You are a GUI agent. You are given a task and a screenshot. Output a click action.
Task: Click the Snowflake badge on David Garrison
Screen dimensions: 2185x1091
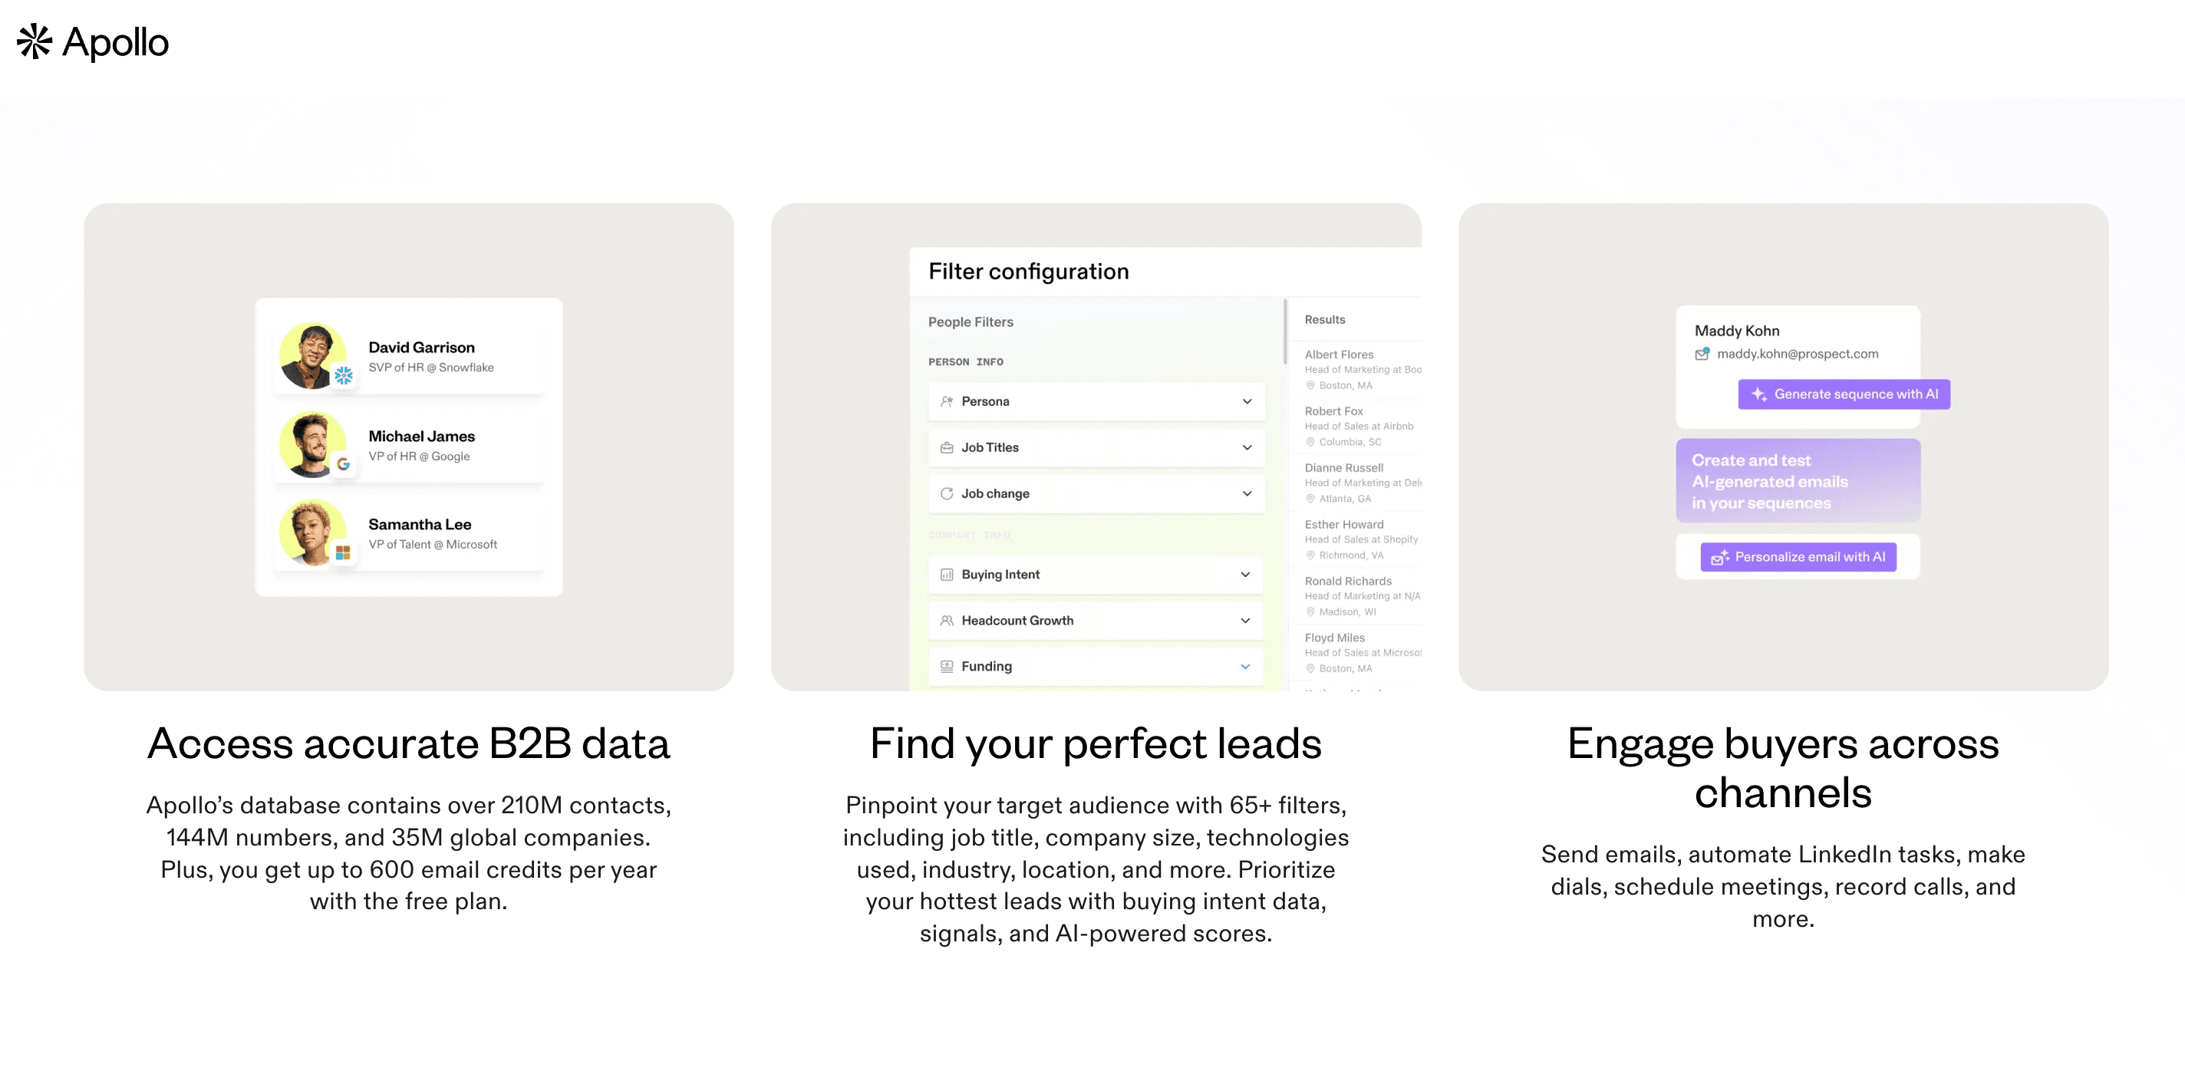344,375
